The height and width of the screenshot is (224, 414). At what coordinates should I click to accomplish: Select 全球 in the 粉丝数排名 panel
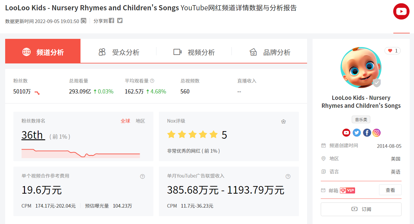125,120
